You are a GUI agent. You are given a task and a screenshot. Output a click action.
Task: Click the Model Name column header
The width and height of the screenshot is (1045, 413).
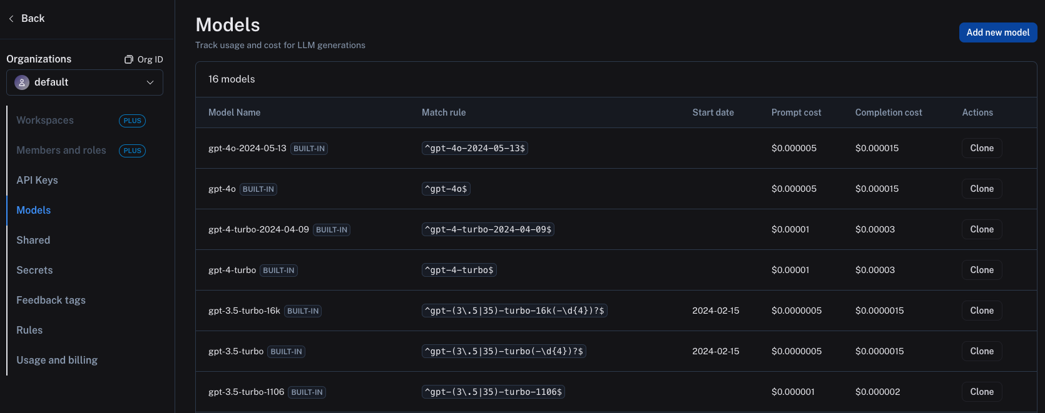(234, 112)
